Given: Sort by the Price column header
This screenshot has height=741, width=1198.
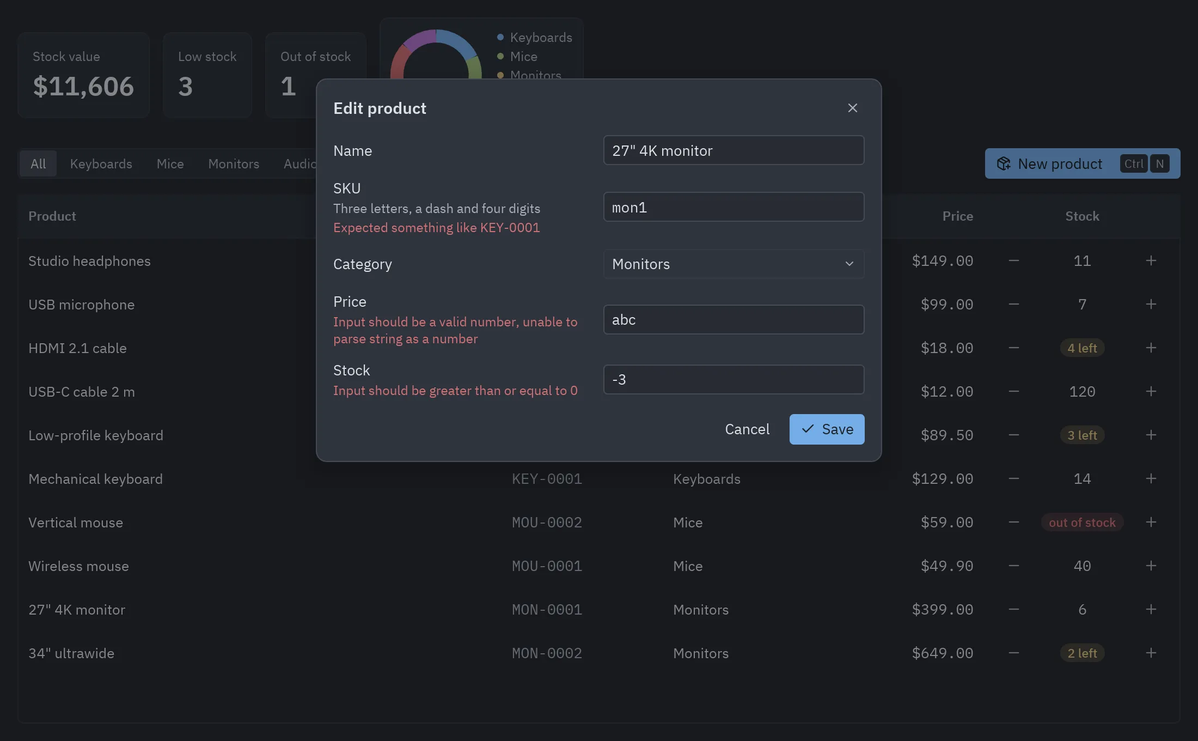Looking at the screenshot, I should coord(957,216).
